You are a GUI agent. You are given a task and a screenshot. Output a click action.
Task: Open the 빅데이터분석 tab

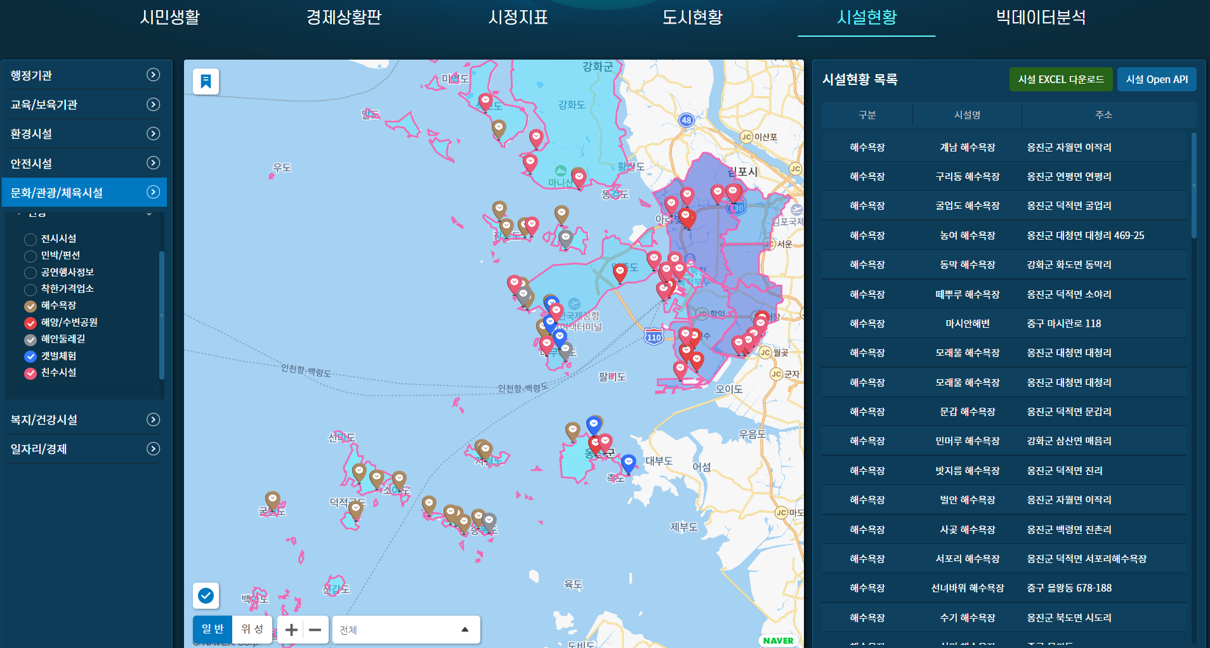click(x=1041, y=17)
